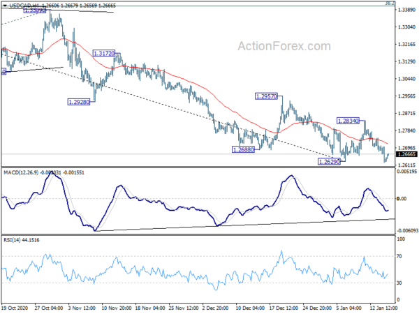Click the RSI(14) indicator label

click(11, 240)
